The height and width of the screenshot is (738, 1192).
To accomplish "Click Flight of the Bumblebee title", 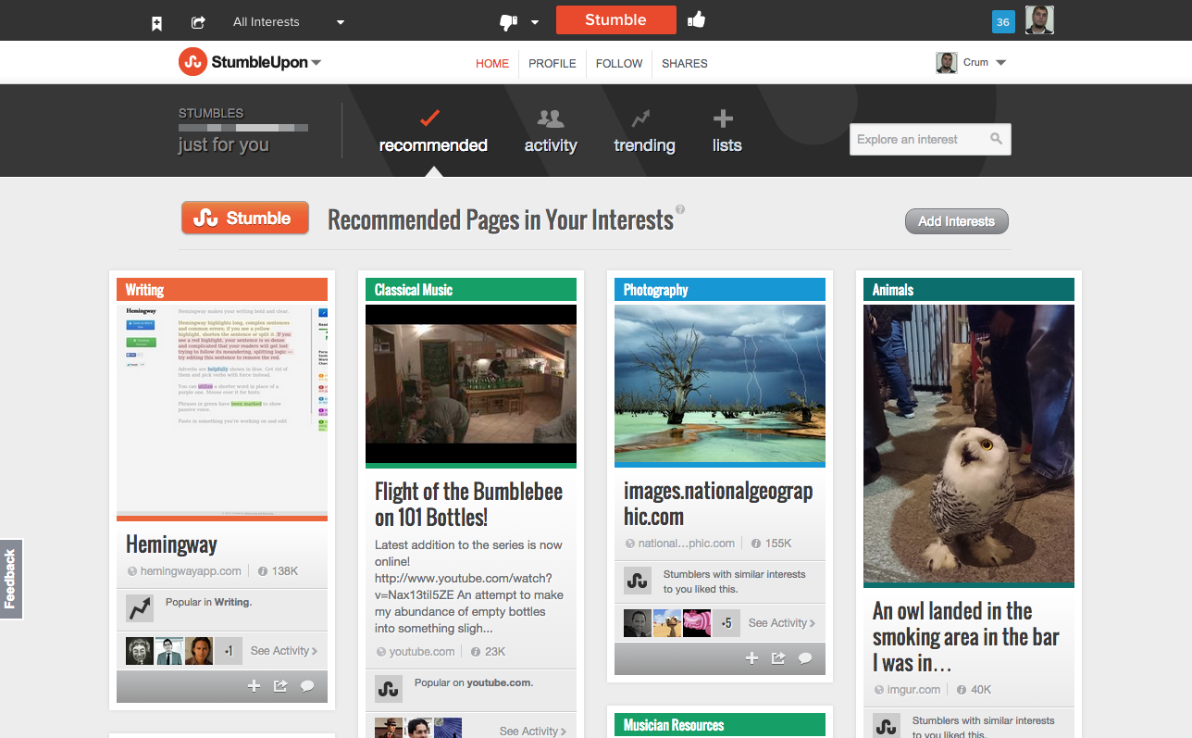I will click(x=468, y=504).
